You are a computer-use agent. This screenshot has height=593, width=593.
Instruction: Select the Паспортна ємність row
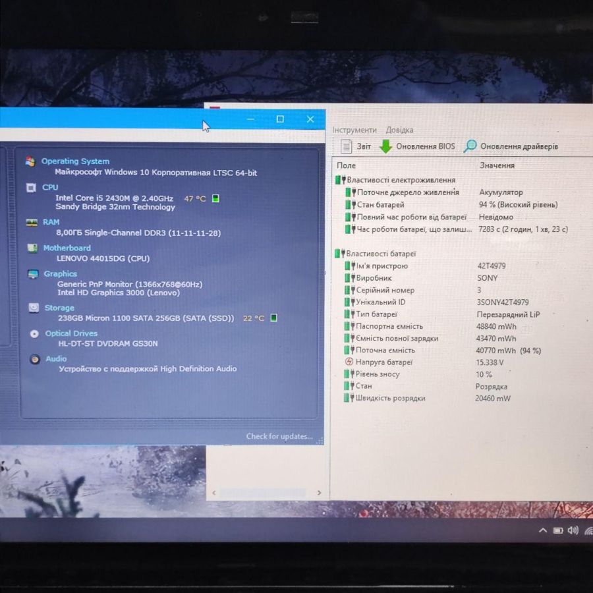tap(430, 326)
